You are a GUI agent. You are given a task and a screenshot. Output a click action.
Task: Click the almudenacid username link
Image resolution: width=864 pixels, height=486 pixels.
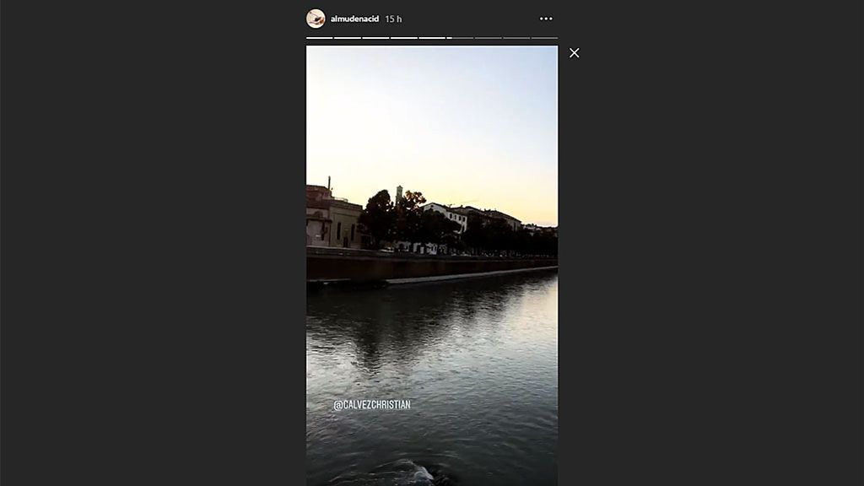click(x=355, y=19)
